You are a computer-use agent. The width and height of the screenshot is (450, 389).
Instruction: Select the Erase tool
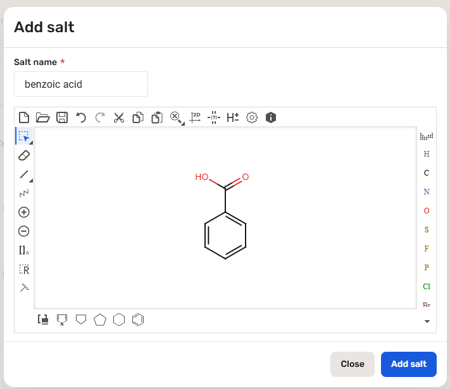click(24, 155)
